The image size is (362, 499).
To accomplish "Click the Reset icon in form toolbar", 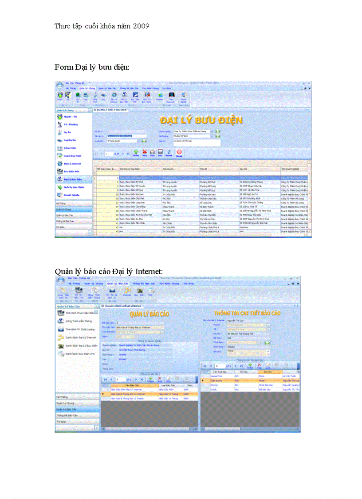I will pyautogui.click(x=169, y=152).
